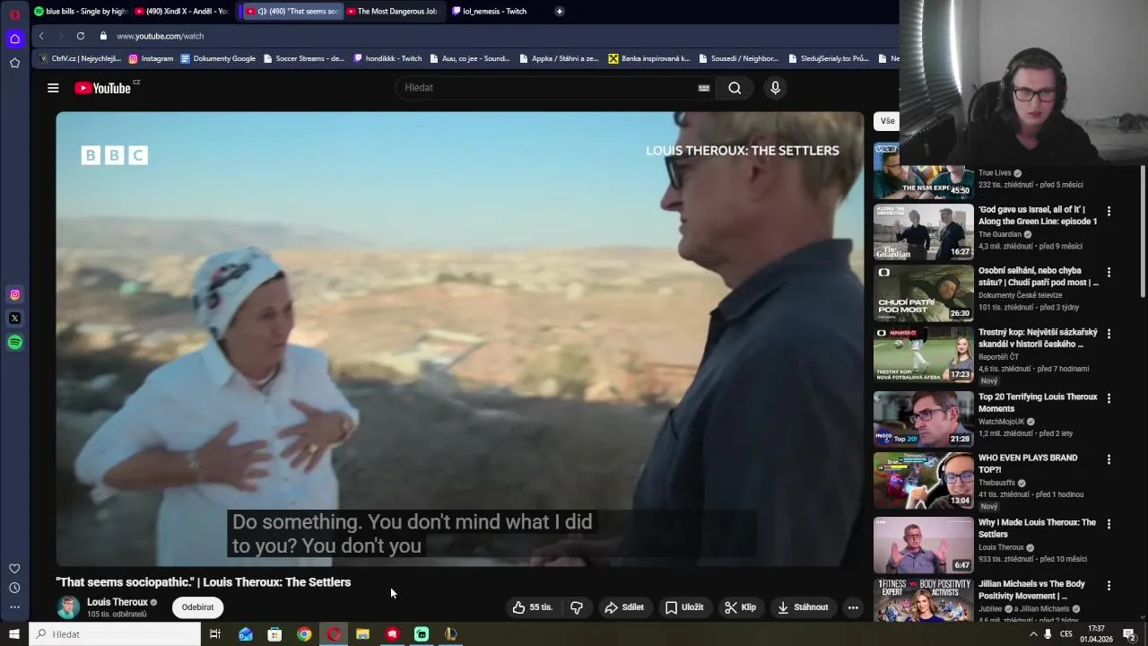Open Windows Start menu
The image size is (1148, 646).
pos(14,634)
